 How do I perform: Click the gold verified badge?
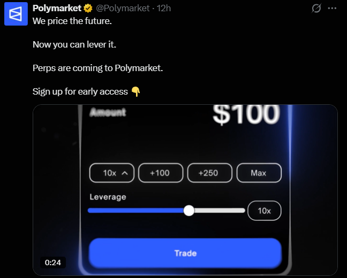88,9
